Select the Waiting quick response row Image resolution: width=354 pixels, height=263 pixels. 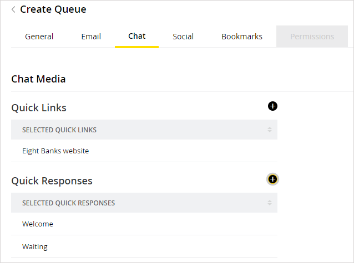(x=144, y=246)
